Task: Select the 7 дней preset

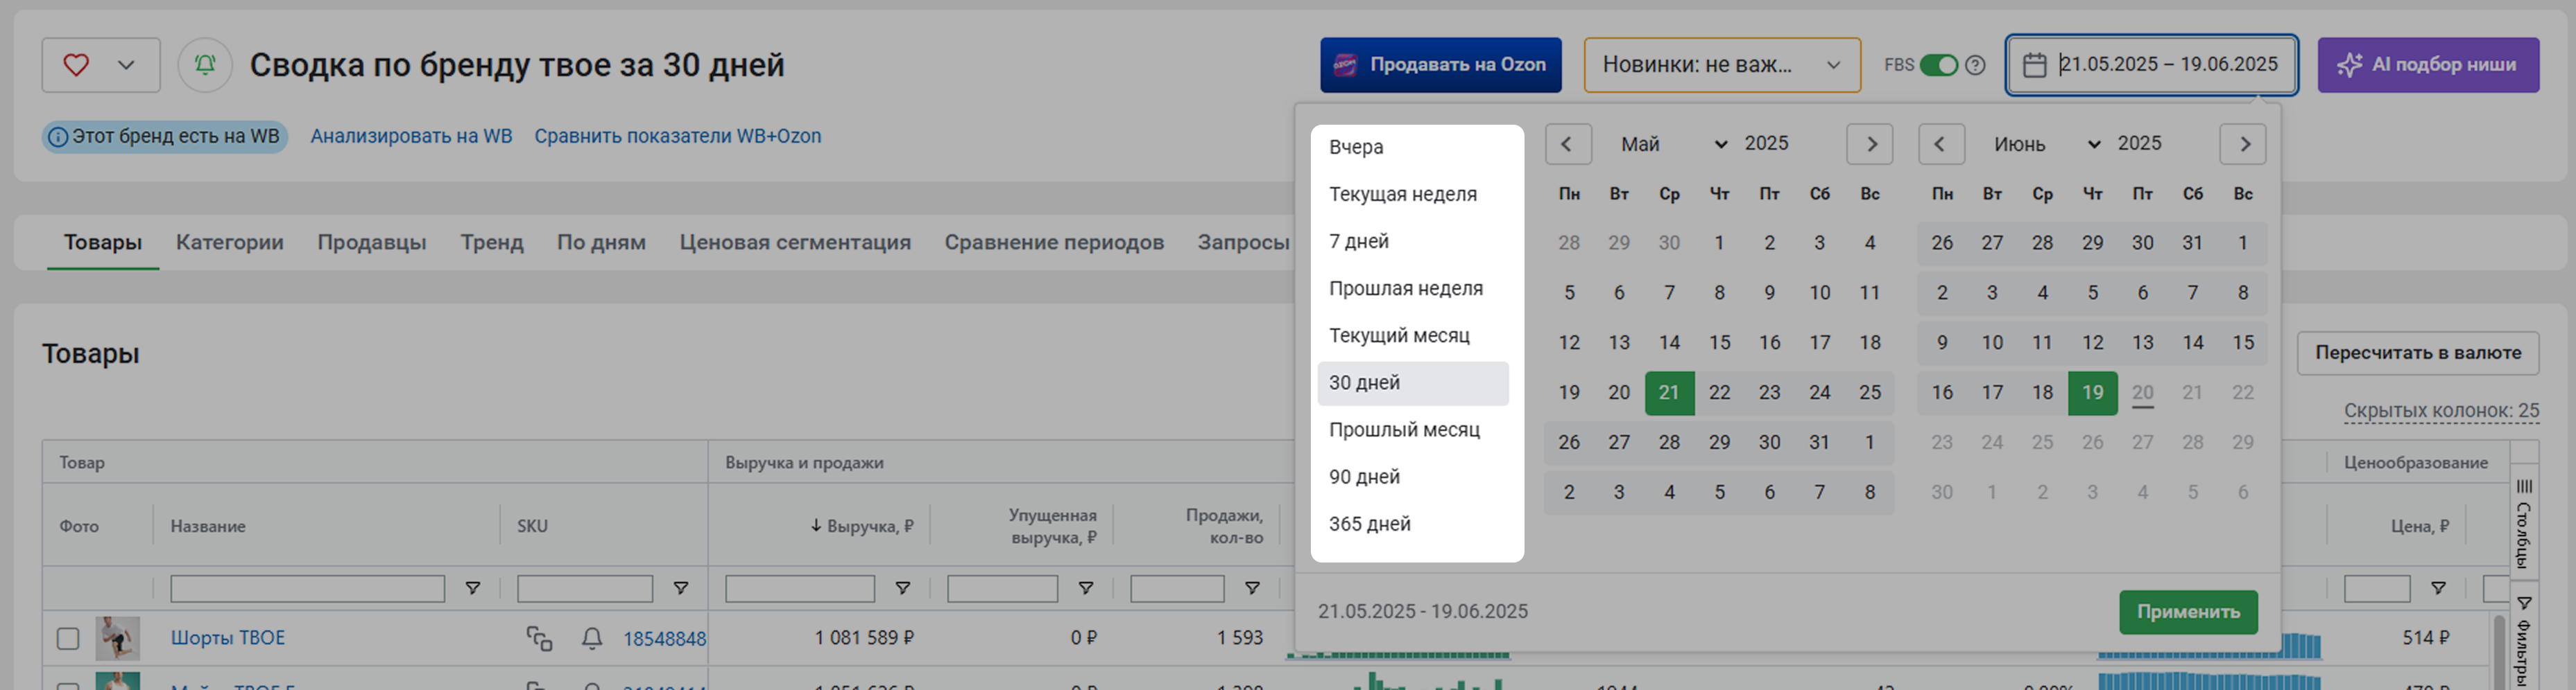Action: (1413, 240)
